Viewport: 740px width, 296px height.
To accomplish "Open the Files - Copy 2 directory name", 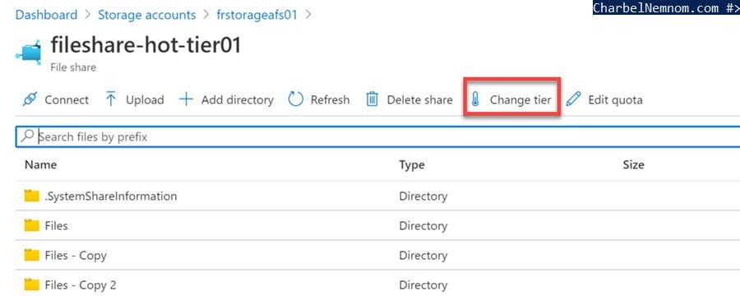I will point(81,285).
